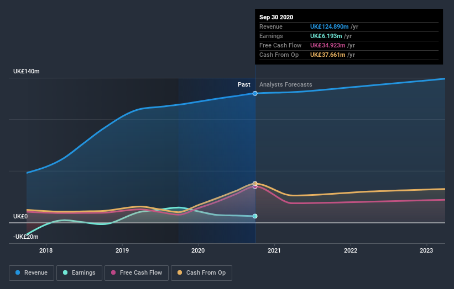
Task: Click the Earnings data point on teal line
Action: click(255, 216)
